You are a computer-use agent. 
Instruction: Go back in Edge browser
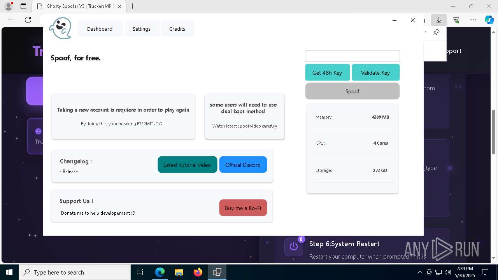click(11, 20)
